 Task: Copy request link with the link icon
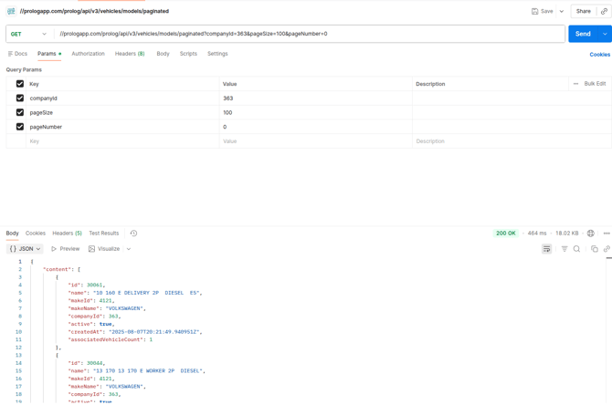coord(604,11)
